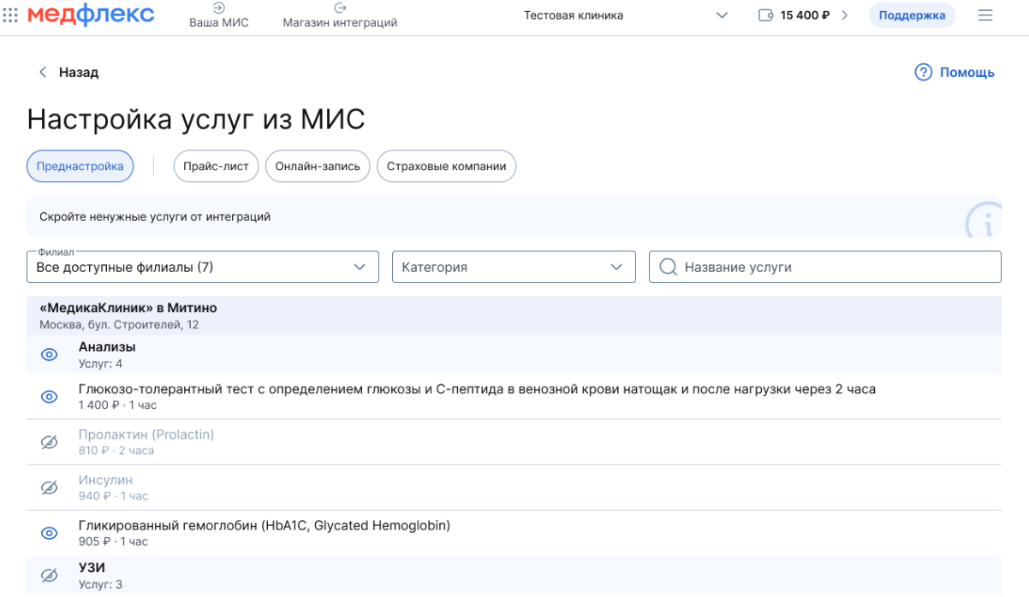1029x597 pixels.
Task: Click the question mark help icon
Action: (x=923, y=73)
